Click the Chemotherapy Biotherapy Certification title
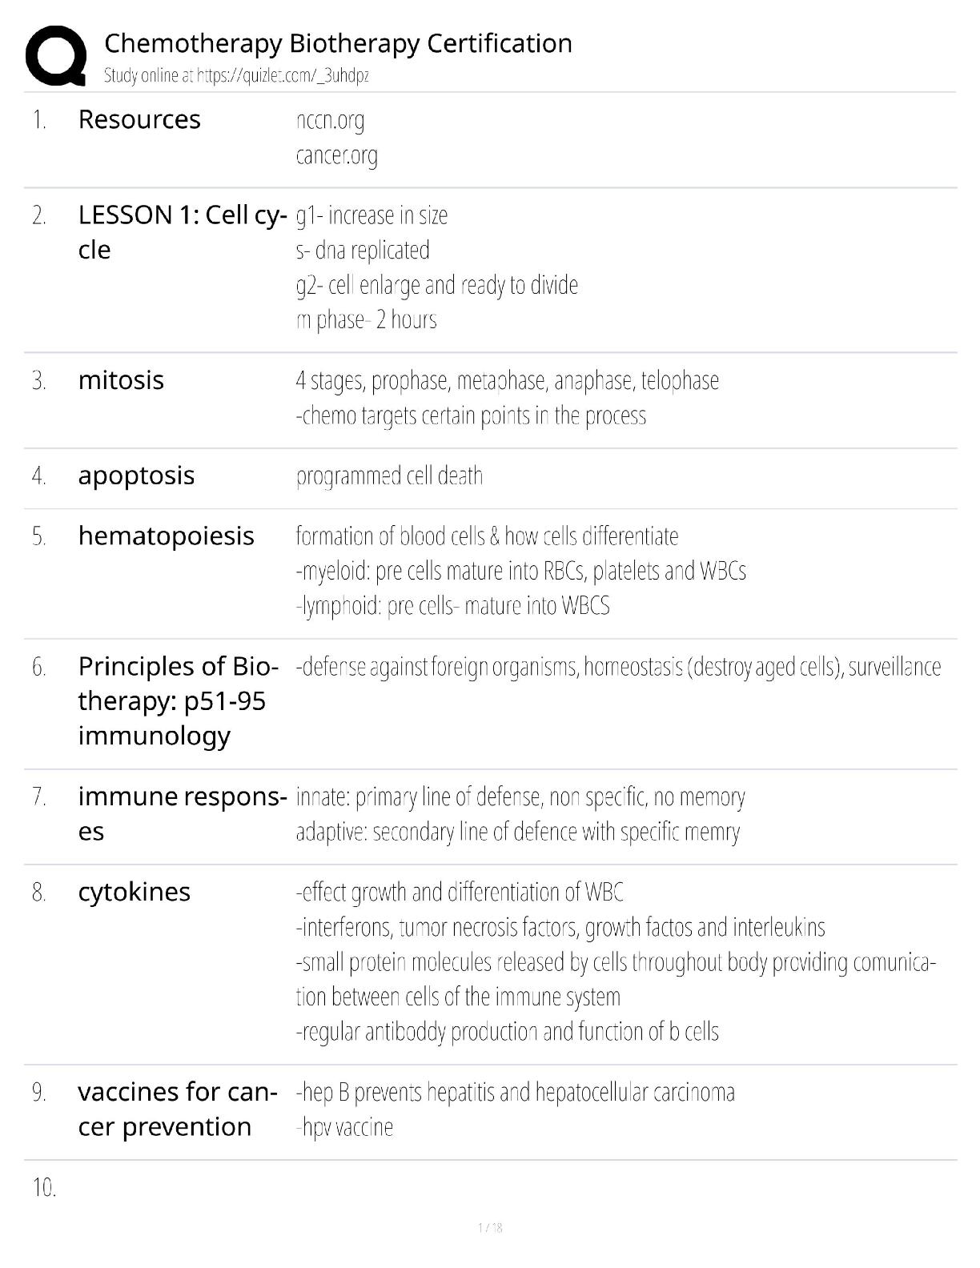 pos(338,43)
